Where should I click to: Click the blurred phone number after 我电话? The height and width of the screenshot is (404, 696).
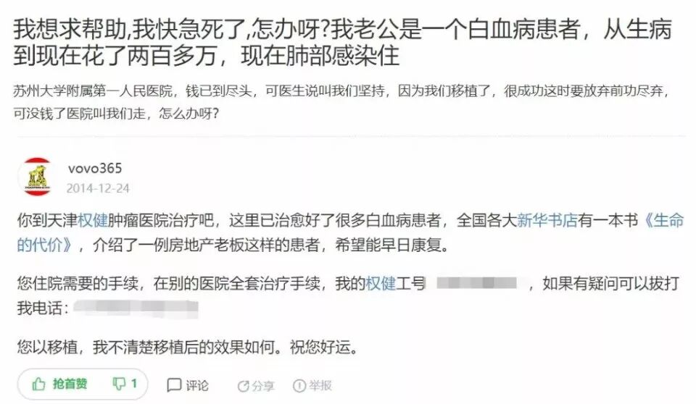click(x=136, y=308)
